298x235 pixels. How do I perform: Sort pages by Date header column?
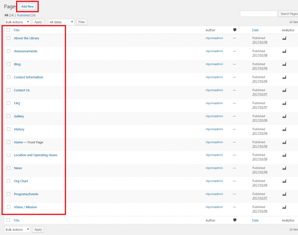255,30
